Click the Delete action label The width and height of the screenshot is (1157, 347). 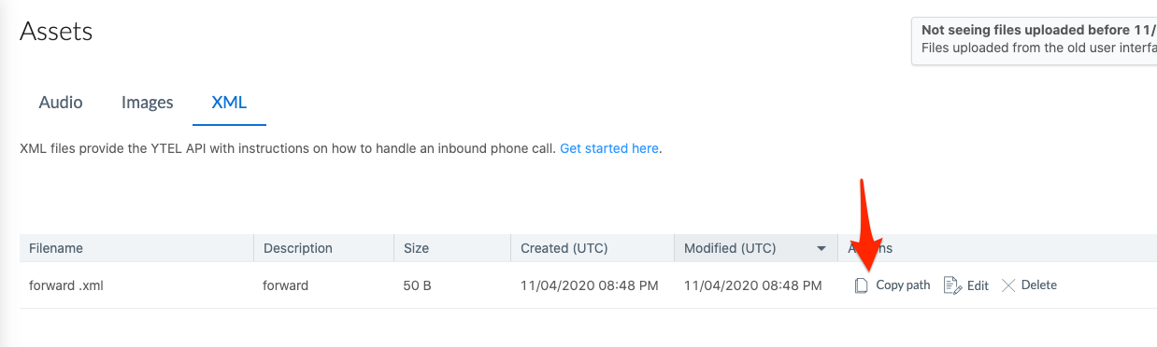click(x=1038, y=285)
